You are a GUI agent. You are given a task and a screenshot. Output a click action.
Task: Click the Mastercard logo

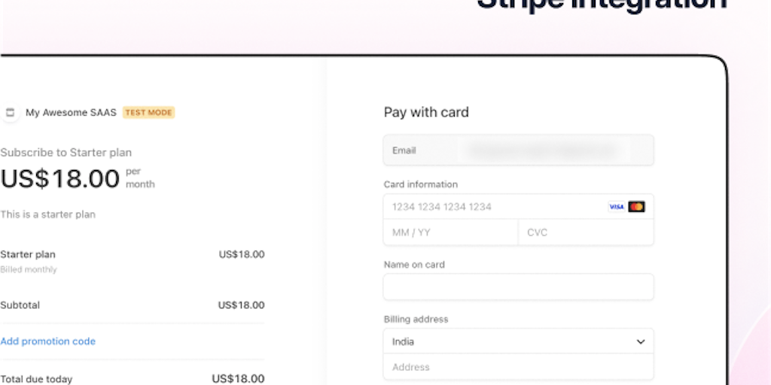click(636, 207)
